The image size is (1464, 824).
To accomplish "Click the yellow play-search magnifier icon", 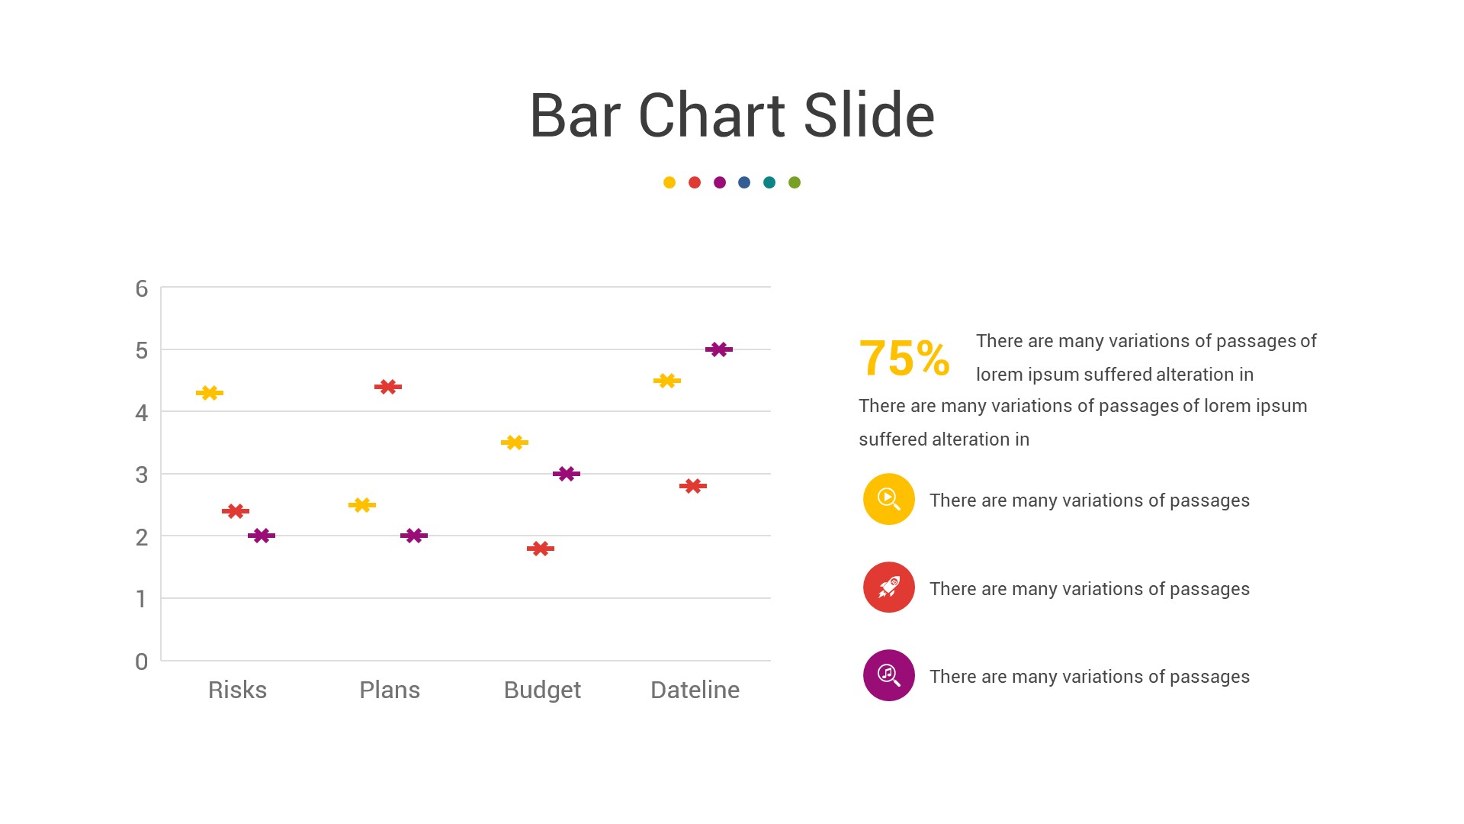I will [x=888, y=499].
